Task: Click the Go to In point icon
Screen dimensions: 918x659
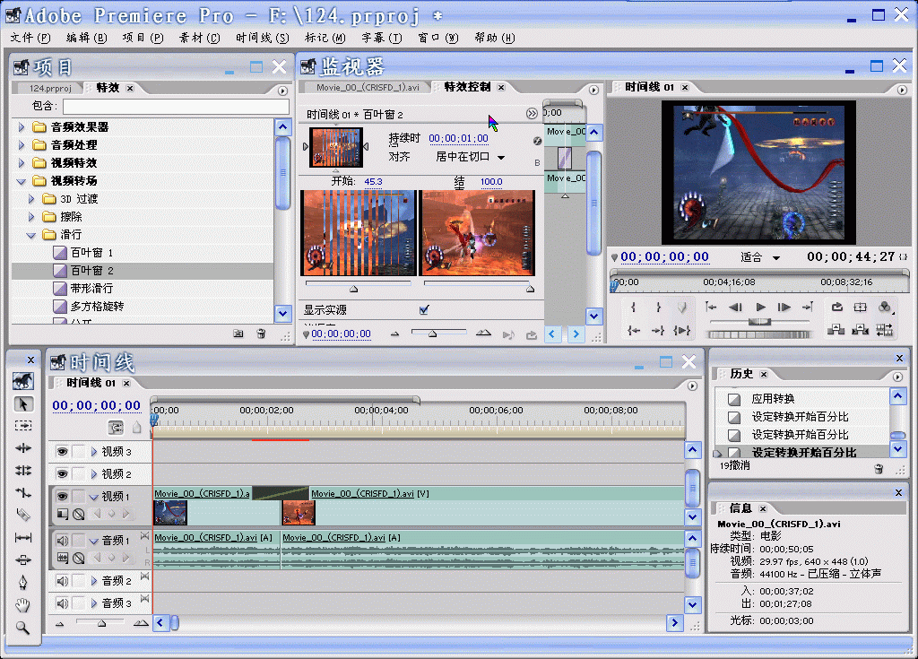Action: [634, 330]
